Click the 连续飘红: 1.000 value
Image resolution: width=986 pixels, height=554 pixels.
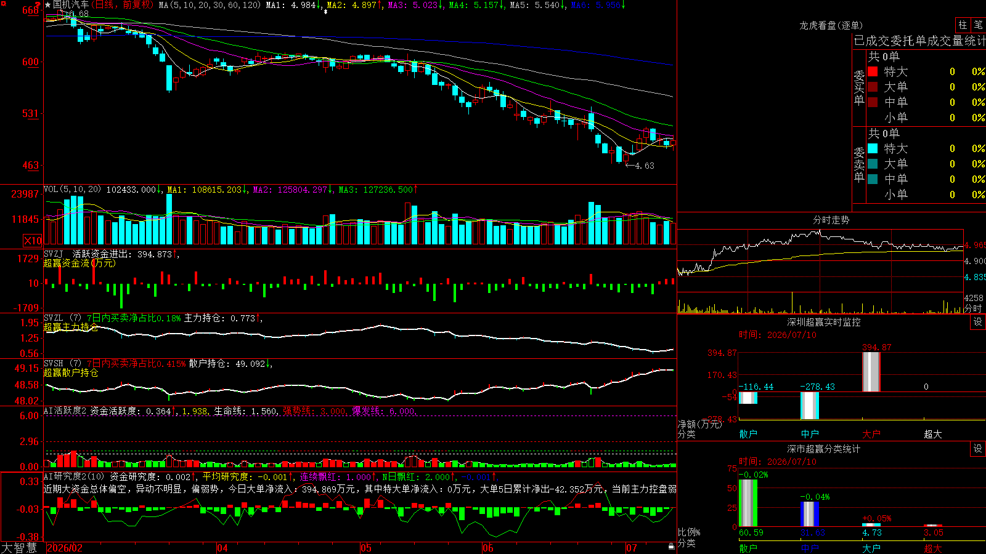pyautogui.click(x=336, y=476)
